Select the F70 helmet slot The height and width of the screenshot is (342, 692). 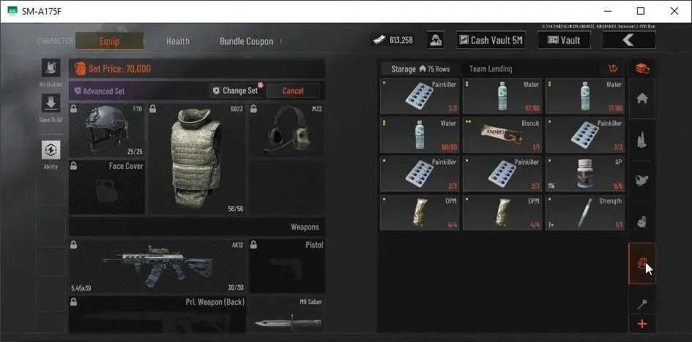pos(107,131)
